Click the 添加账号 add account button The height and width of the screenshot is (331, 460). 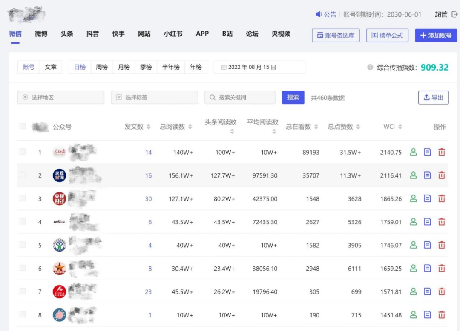(435, 36)
